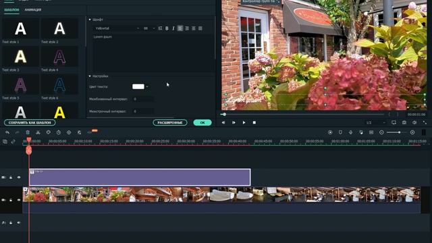Open the font size dropdown
Image resolution: width=432 pixels, height=243 pixels.
tap(149, 28)
